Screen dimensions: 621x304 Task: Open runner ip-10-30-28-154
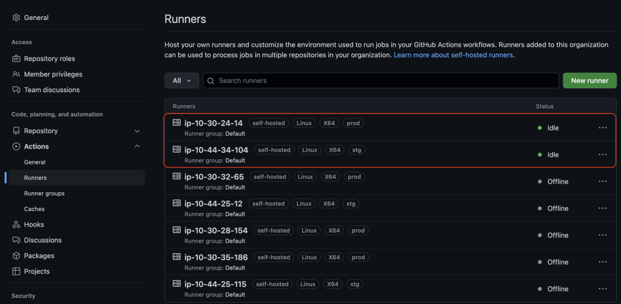[216, 230]
